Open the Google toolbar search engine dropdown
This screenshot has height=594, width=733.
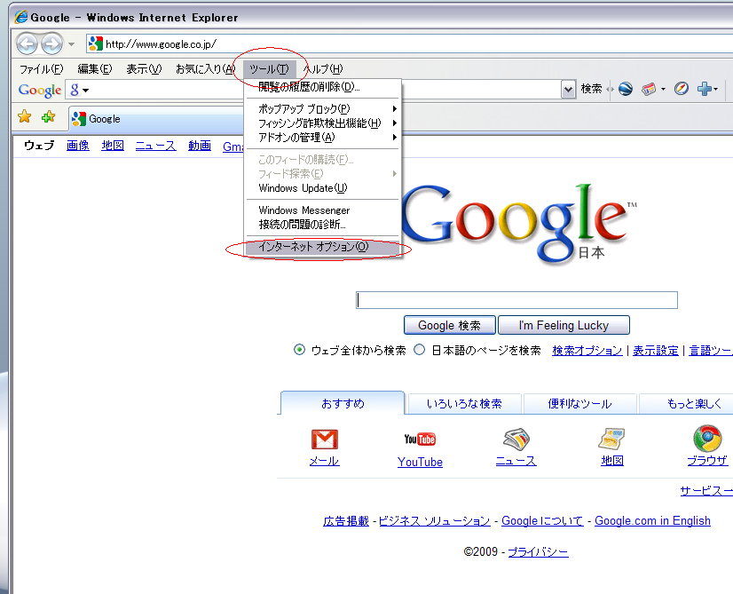[x=80, y=90]
